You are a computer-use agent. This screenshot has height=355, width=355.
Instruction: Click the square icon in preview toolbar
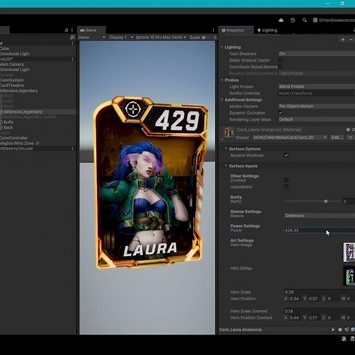coord(340,329)
